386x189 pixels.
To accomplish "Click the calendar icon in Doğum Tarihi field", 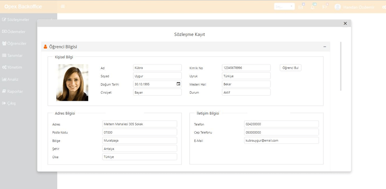I will pyautogui.click(x=179, y=84).
